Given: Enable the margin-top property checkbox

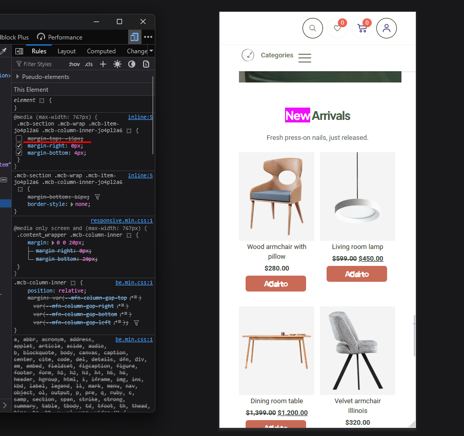Looking at the screenshot, I should tap(19, 139).
